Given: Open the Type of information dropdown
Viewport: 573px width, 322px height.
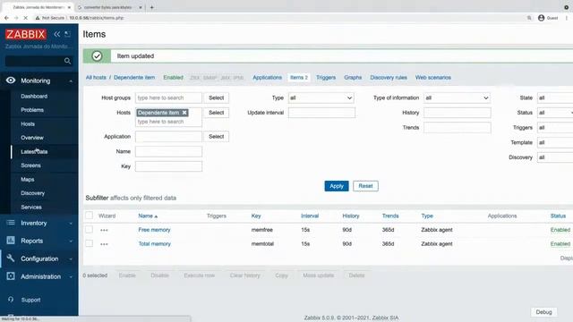Looking at the screenshot, I should coord(458,97).
